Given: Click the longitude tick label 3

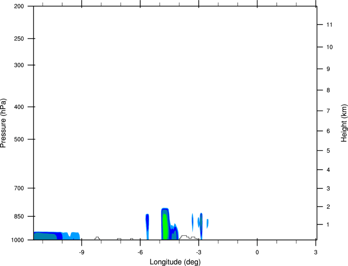Looking at the screenshot, I should (316, 252).
